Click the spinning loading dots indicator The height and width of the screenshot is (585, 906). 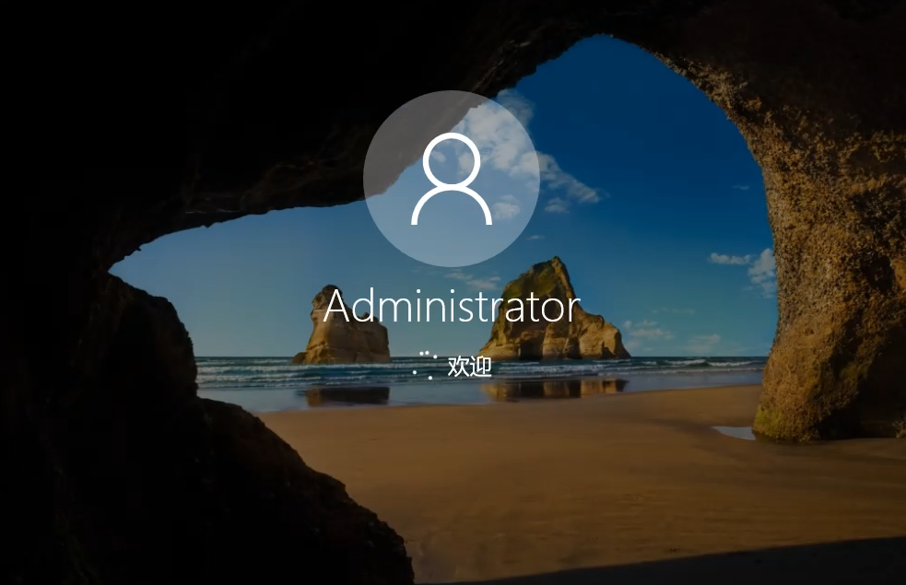point(424,365)
